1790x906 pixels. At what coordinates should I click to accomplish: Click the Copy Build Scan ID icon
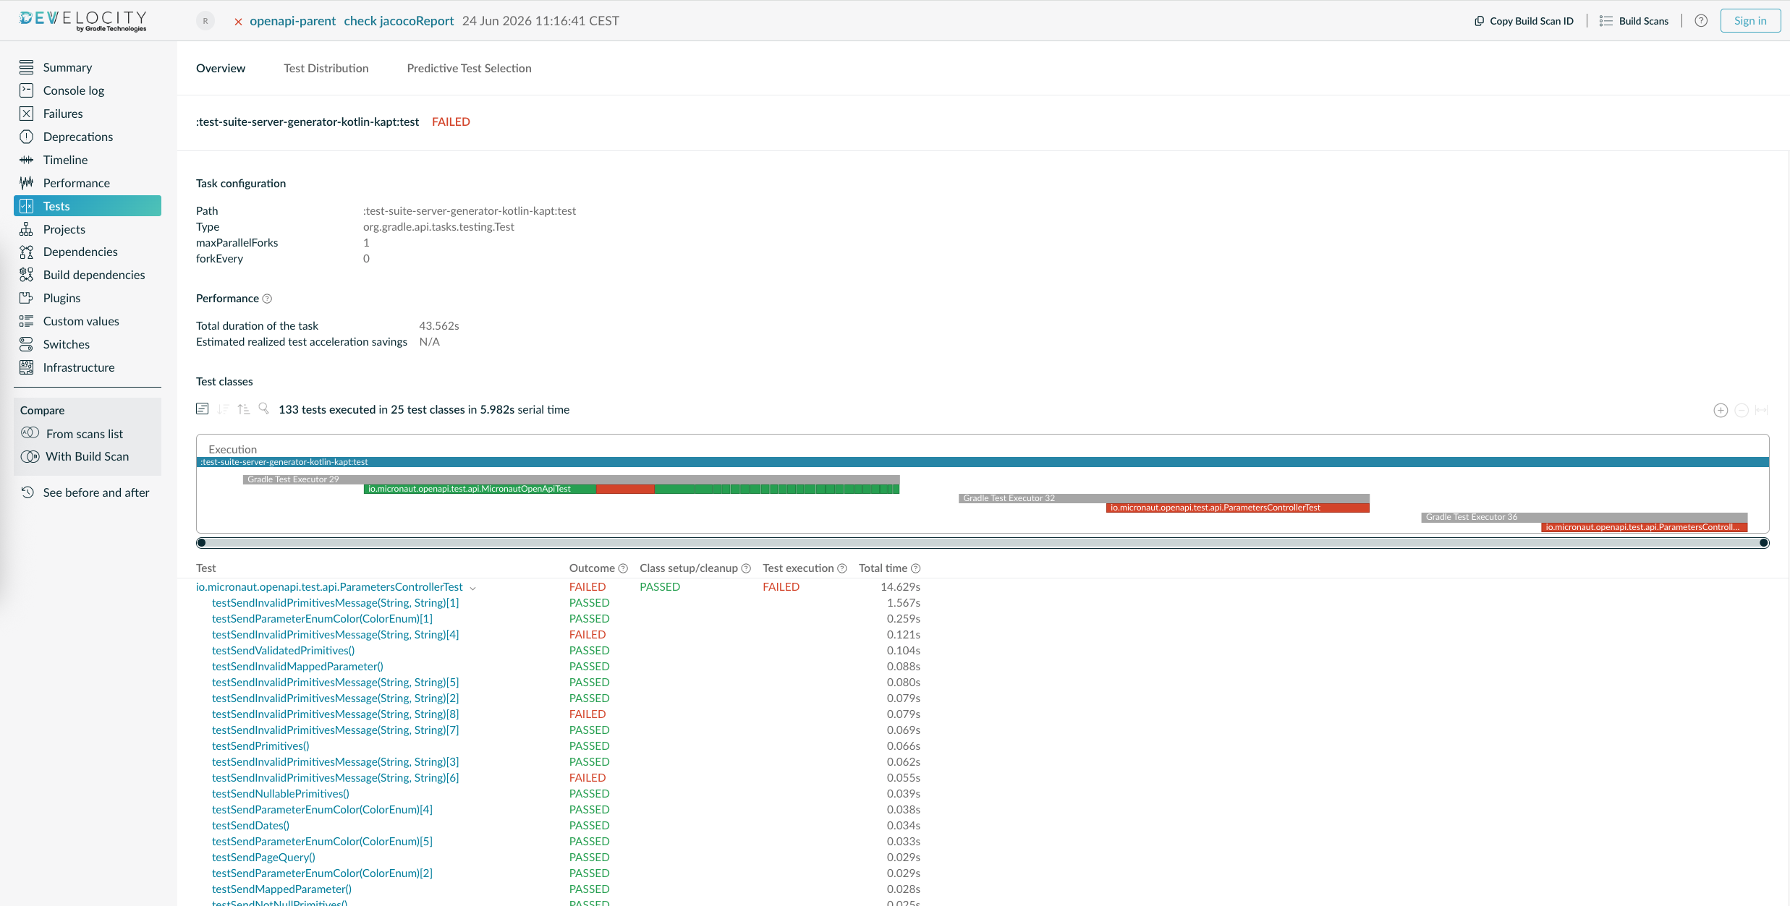tap(1479, 21)
